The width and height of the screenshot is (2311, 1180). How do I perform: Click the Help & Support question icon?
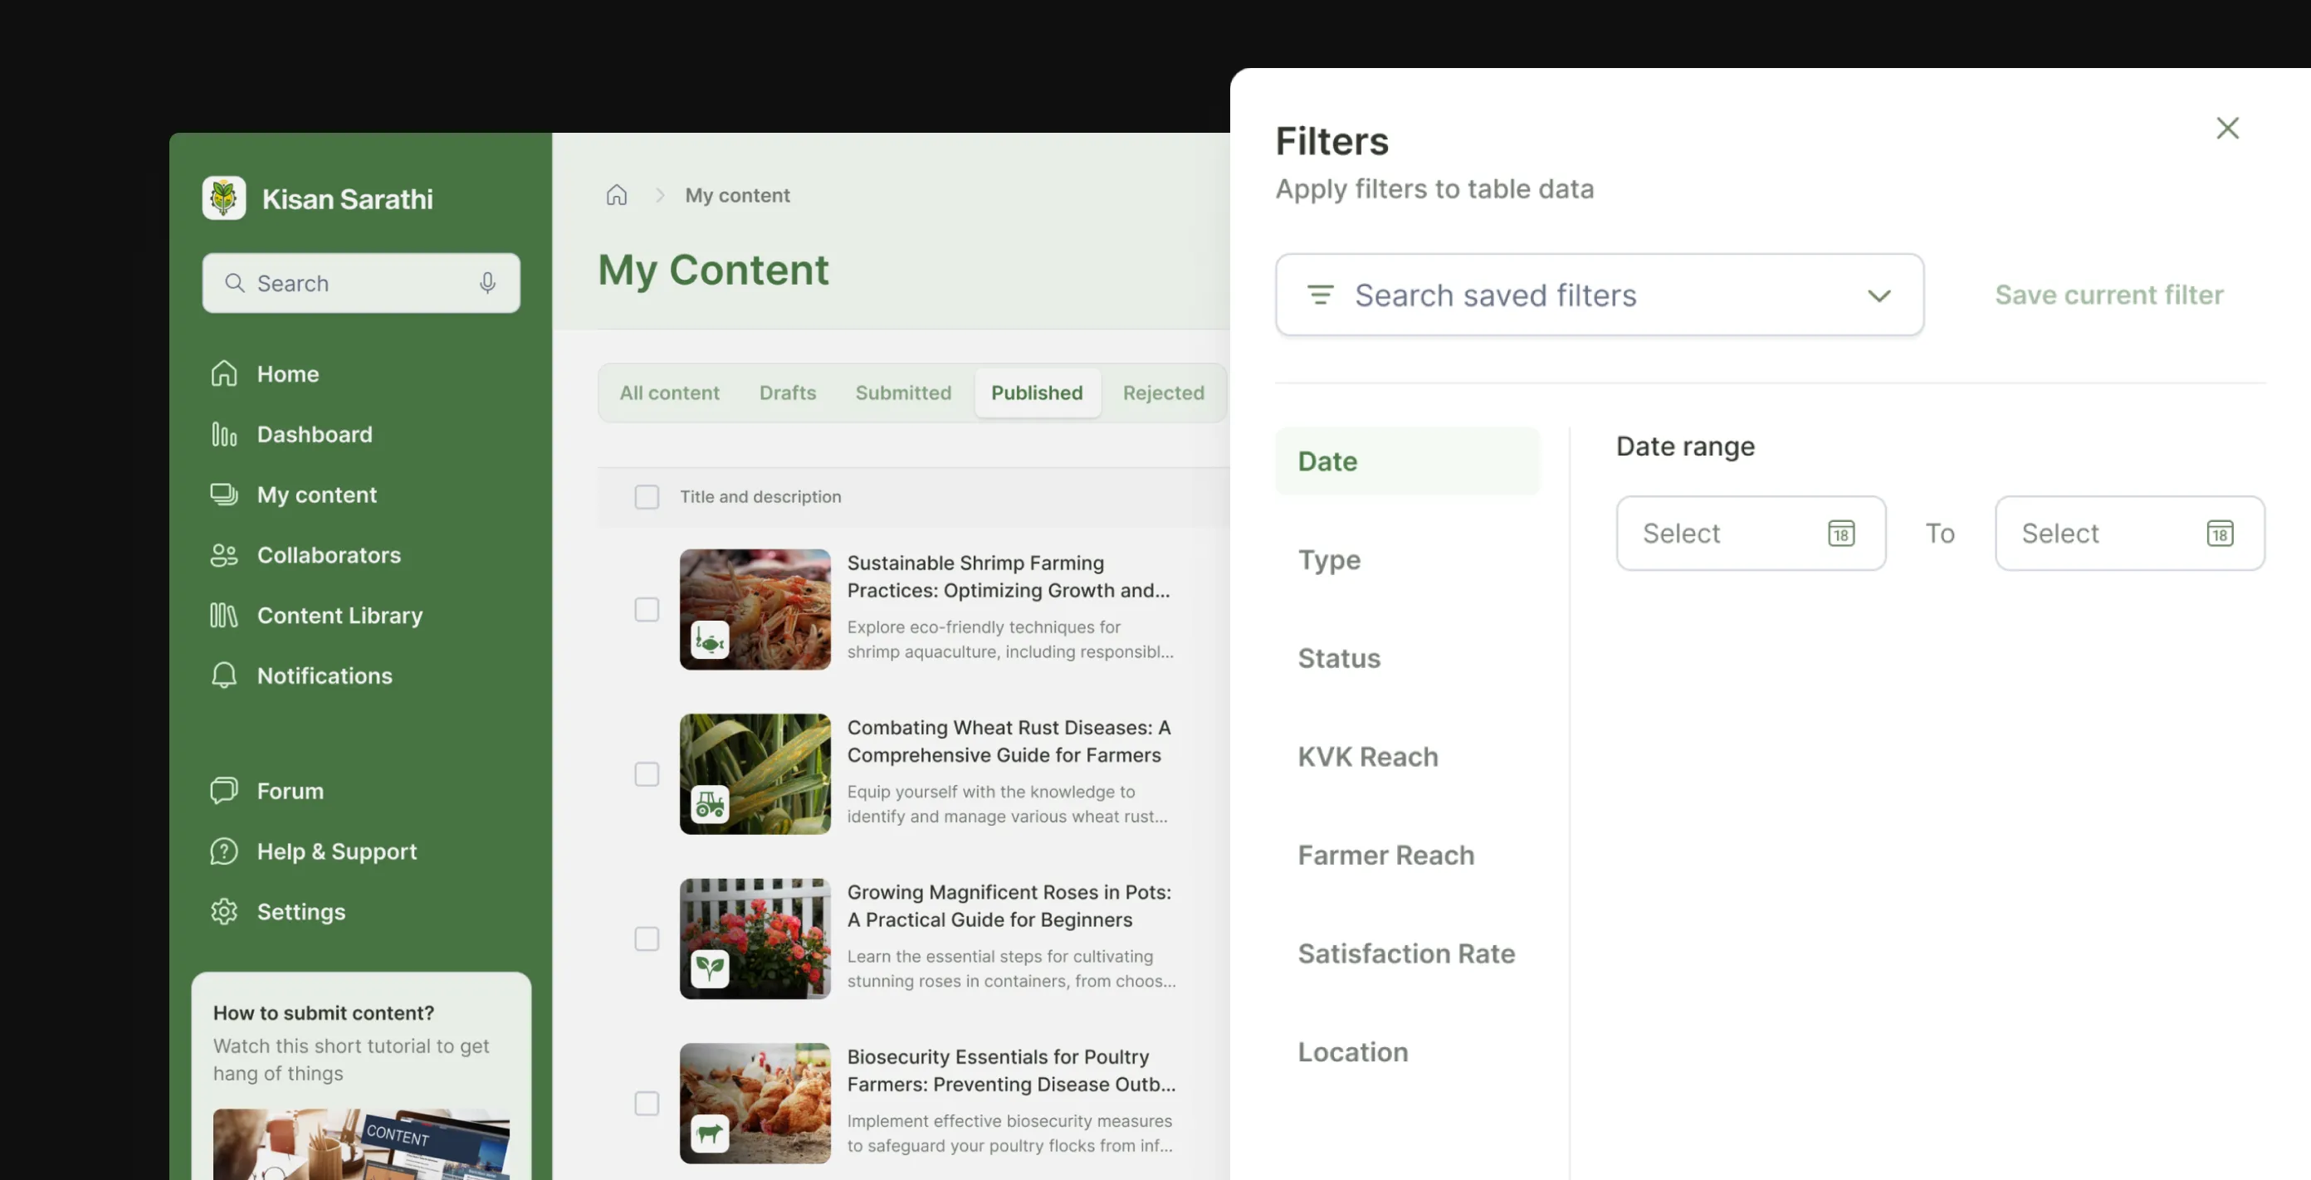(224, 851)
